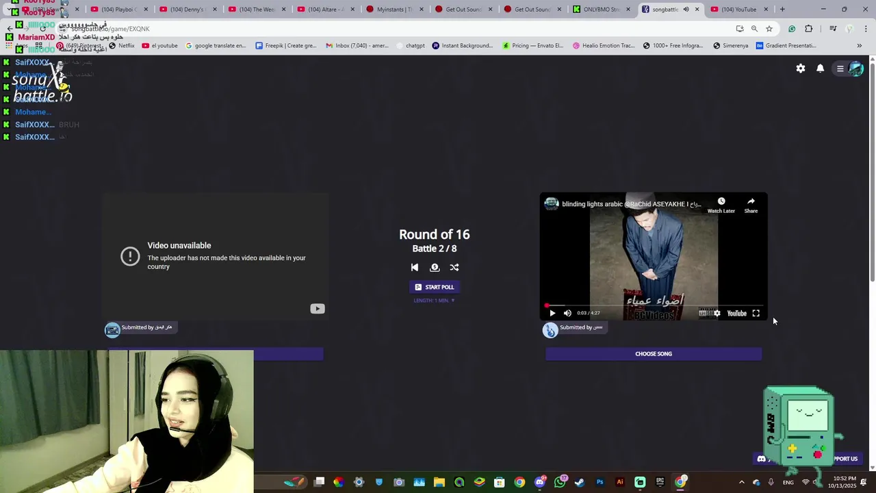The height and width of the screenshot is (493, 876).
Task: Open WhatsApp from the taskbar
Action: (561, 482)
